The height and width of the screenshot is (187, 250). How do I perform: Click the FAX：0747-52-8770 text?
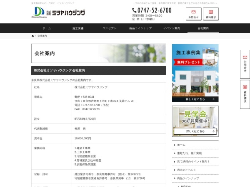coord(87,109)
